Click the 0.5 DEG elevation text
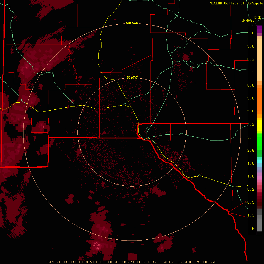 [148, 262]
